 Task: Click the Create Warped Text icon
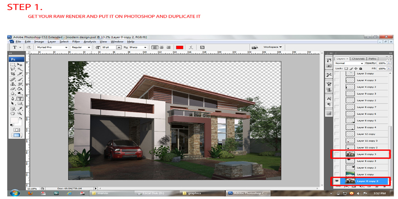[202, 47]
